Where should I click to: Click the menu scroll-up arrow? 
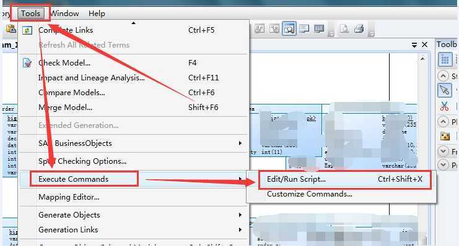[x=133, y=23]
